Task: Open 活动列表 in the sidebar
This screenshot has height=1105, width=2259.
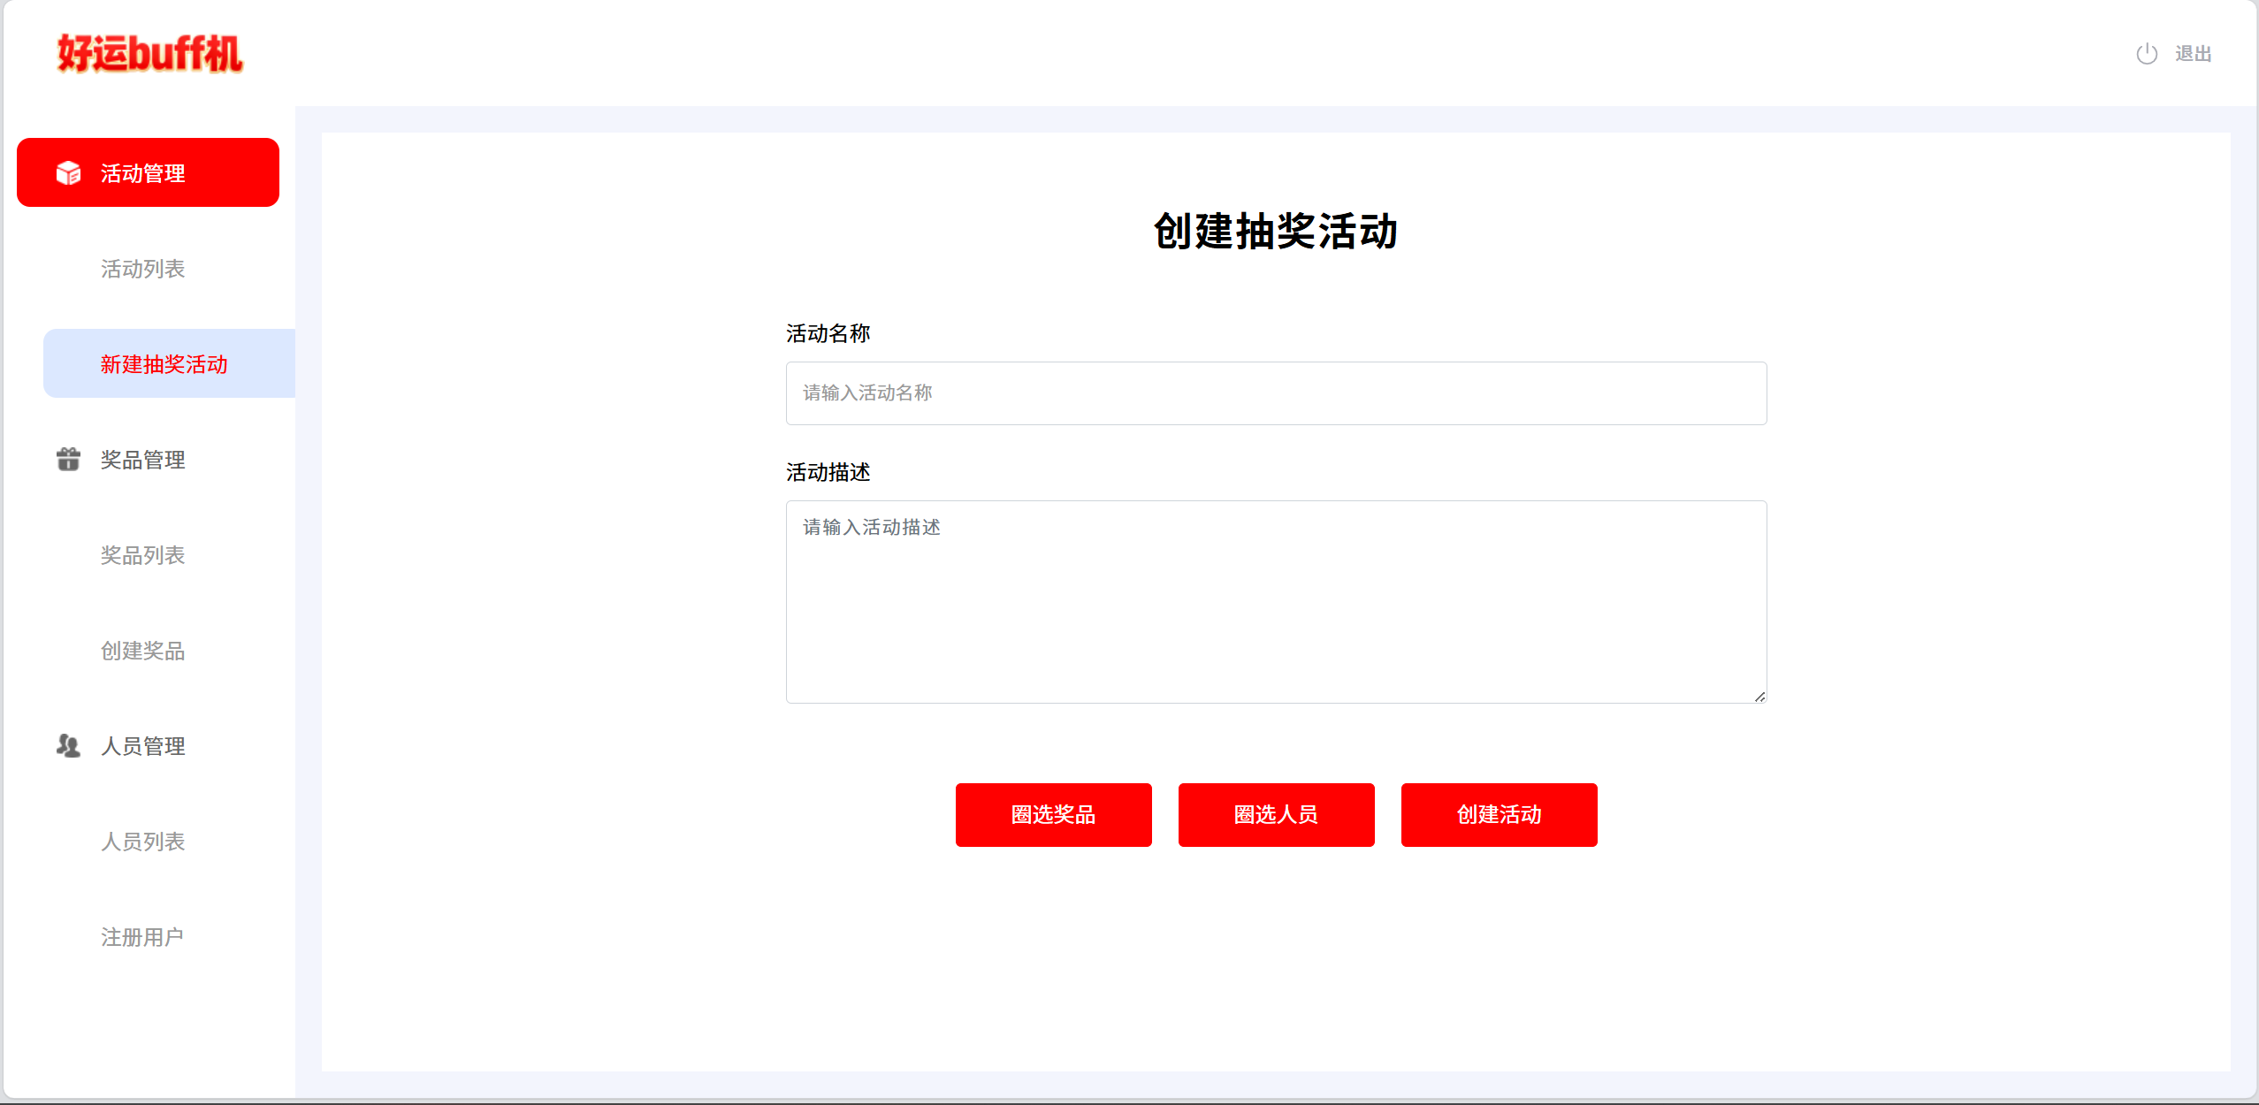Action: tap(142, 269)
